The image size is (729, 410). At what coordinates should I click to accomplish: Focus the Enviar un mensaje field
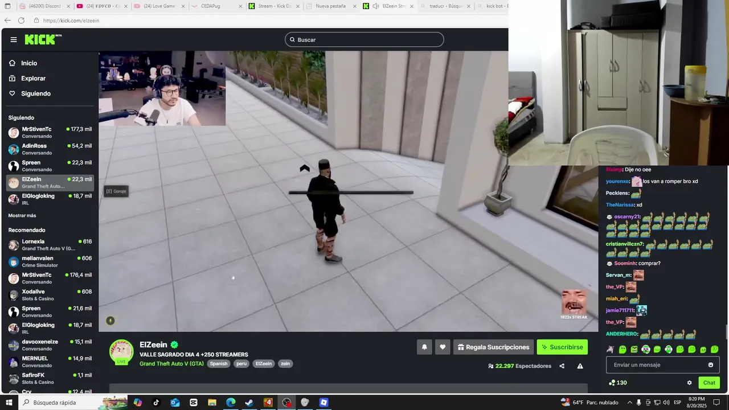point(655,365)
